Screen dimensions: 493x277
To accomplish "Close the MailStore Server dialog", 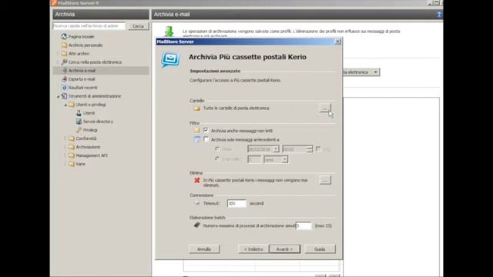I will 337,42.
